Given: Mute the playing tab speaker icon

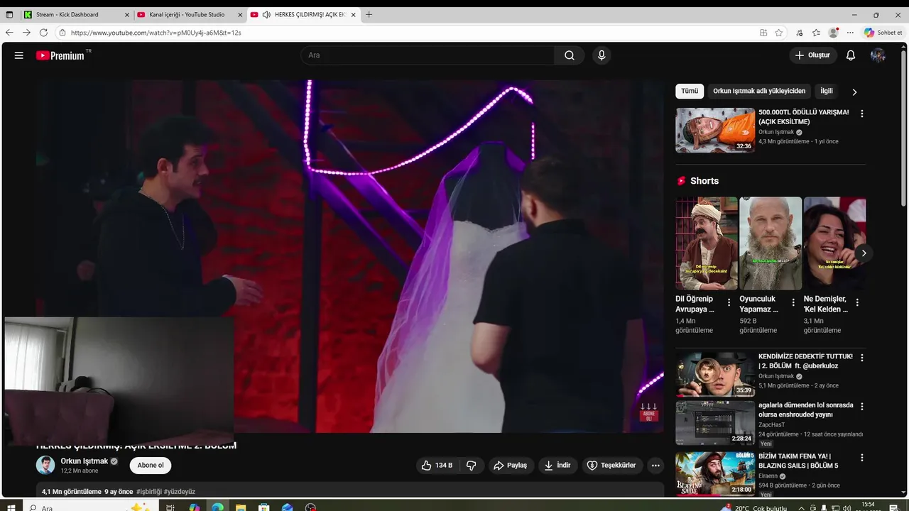Looking at the screenshot, I should pos(266,14).
